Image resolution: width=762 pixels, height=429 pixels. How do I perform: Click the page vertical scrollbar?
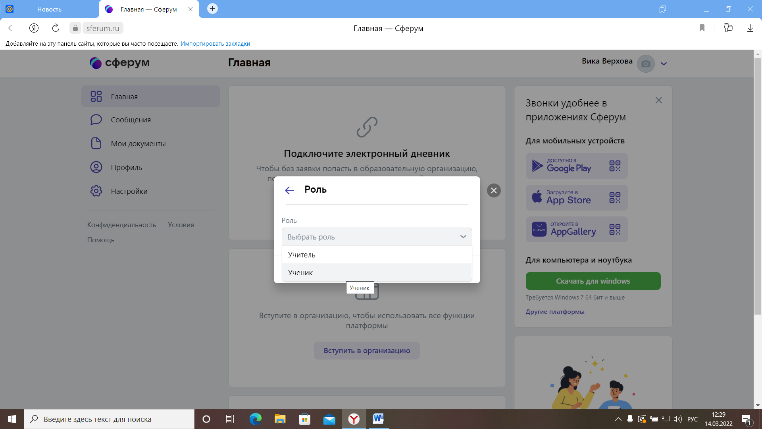pyautogui.click(x=758, y=187)
